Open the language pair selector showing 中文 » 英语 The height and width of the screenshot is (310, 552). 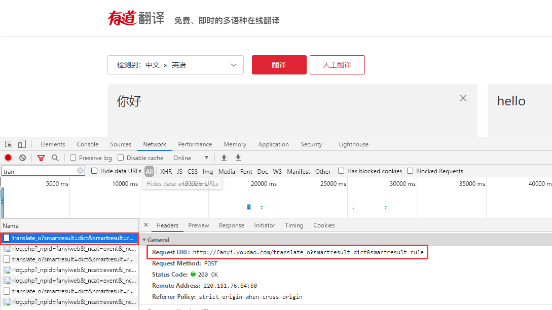coord(175,65)
